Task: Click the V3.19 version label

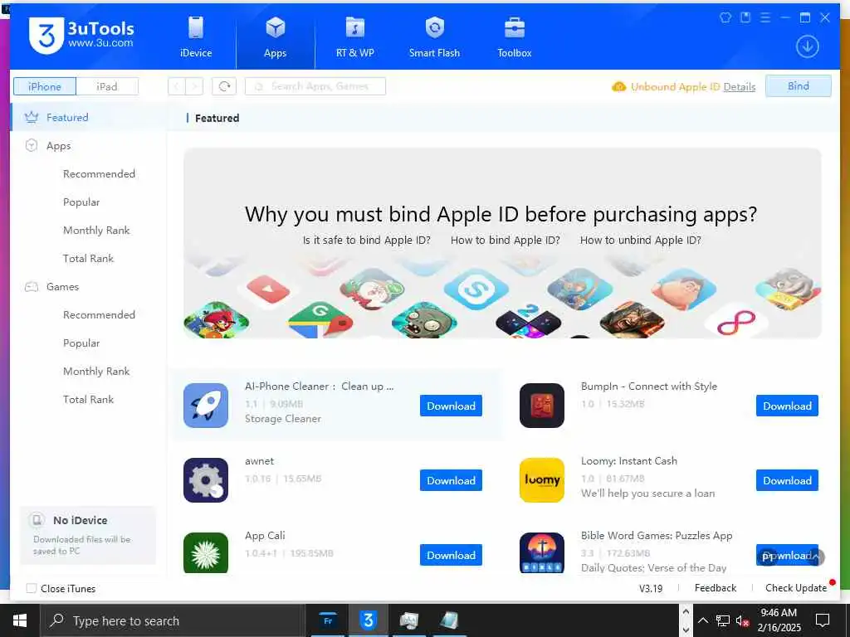Action: (651, 588)
